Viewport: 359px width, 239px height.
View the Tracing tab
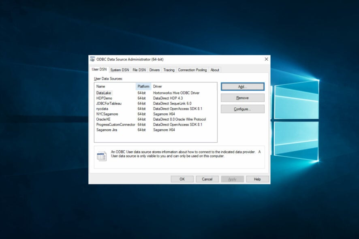point(169,70)
